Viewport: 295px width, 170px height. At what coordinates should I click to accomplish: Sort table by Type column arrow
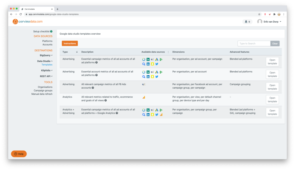(x=77, y=52)
